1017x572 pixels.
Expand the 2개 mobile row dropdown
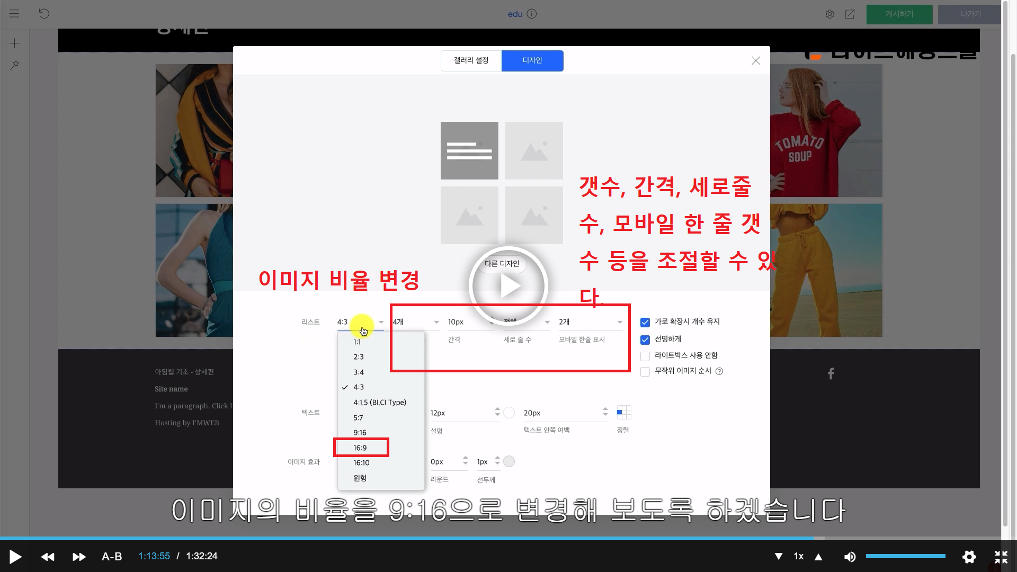tap(590, 322)
